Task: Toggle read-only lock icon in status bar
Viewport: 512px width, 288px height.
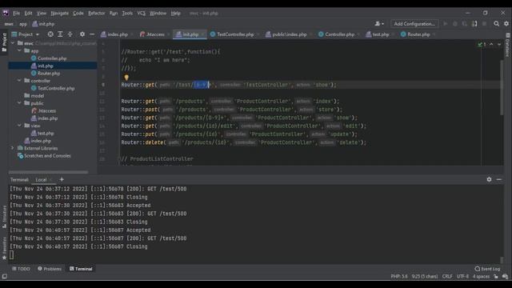Action: pyautogui.click(x=496, y=276)
